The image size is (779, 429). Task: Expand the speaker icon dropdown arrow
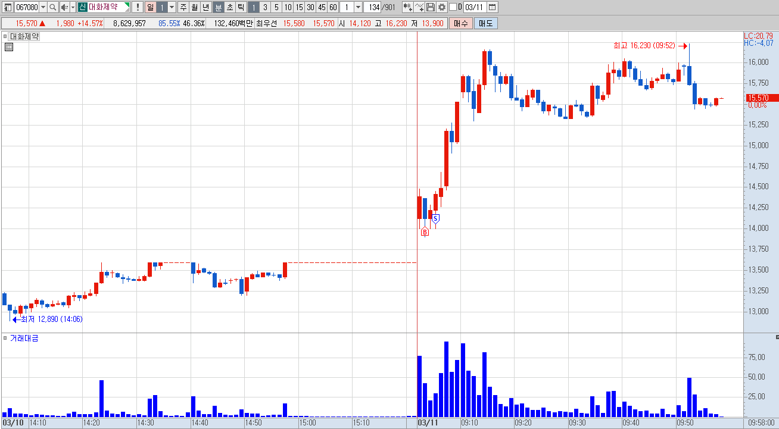[73, 7]
